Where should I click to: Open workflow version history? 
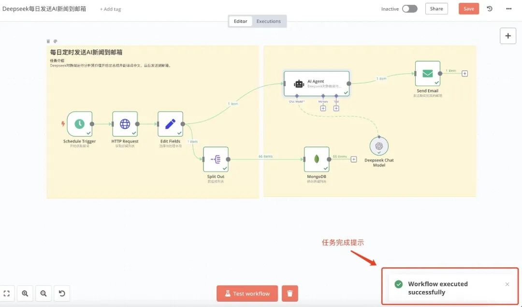click(489, 8)
